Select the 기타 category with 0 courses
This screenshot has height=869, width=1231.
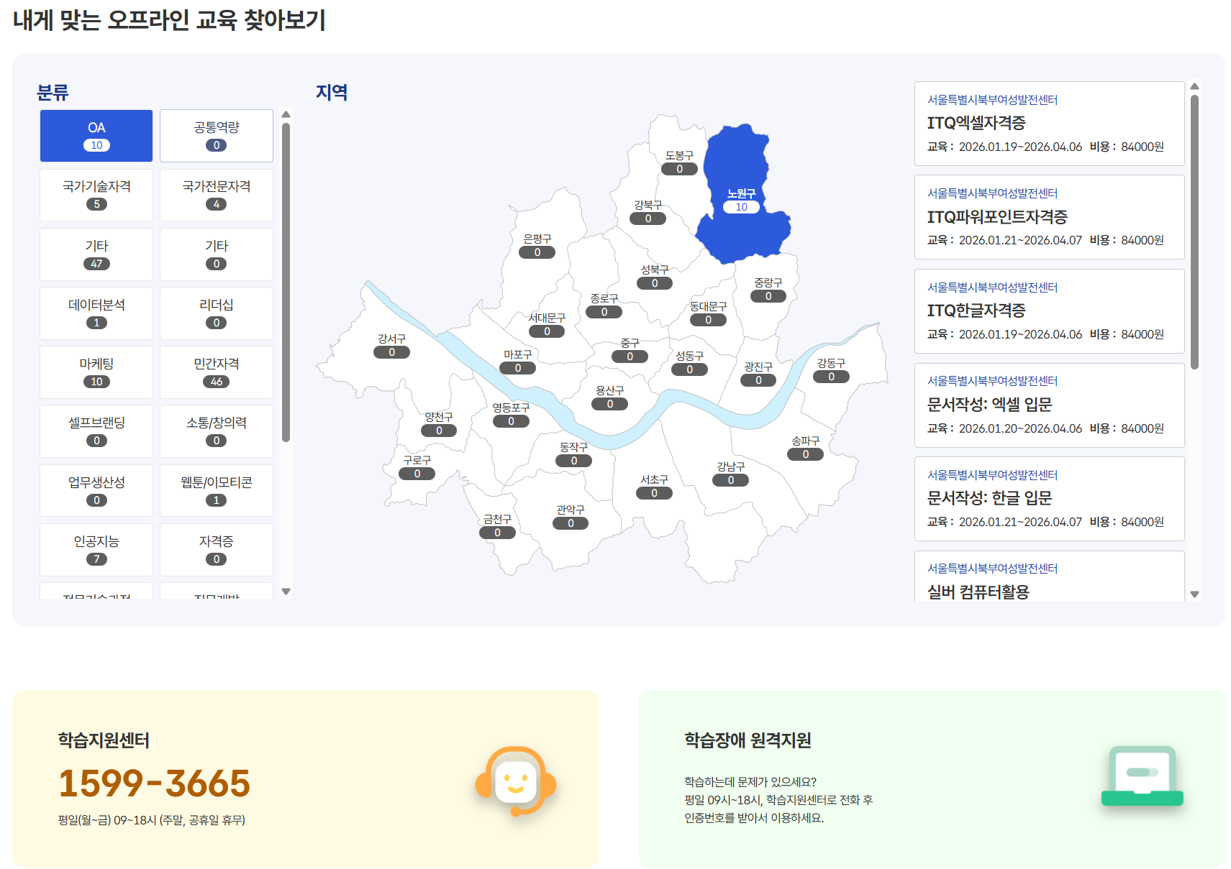pos(217,254)
